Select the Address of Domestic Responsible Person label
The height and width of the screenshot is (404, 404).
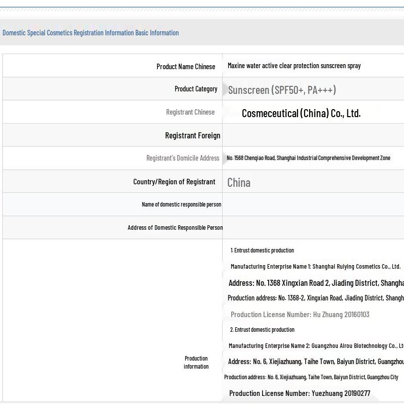(175, 228)
